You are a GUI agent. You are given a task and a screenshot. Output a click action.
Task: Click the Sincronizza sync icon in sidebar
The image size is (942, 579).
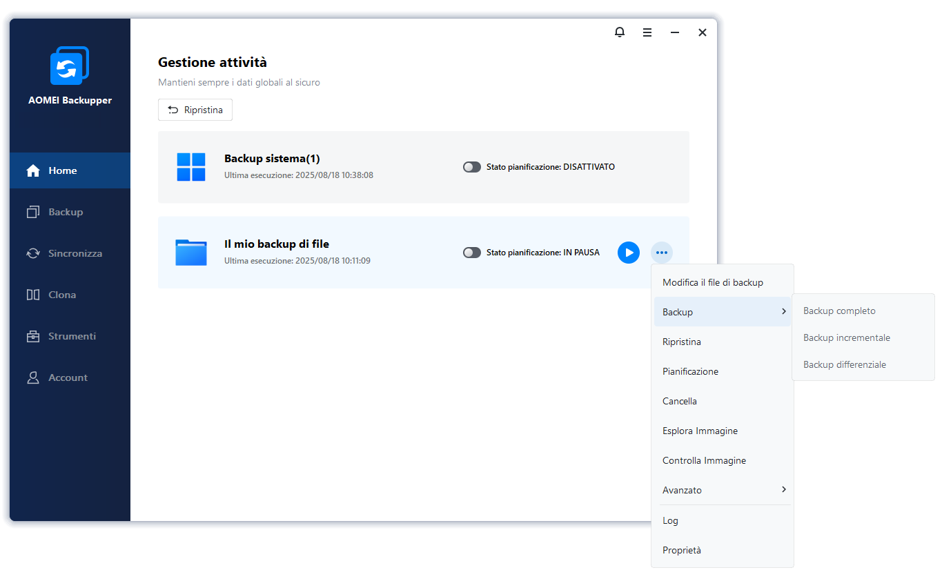pos(33,253)
